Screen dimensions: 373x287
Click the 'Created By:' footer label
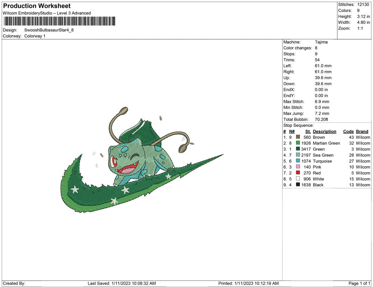click(x=14, y=283)
